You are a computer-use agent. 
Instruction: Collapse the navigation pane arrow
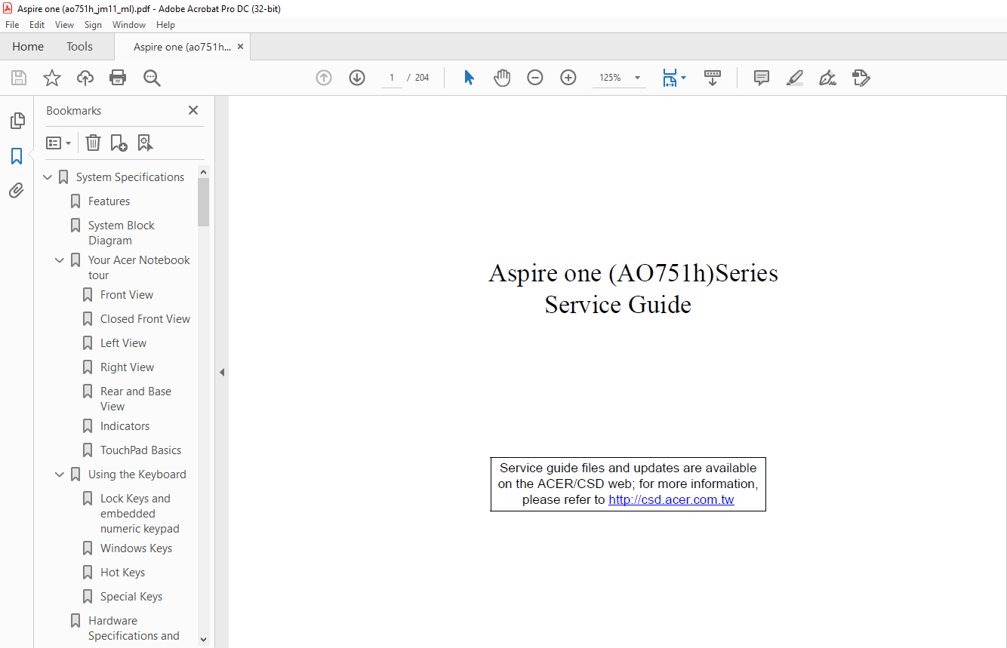[x=222, y=372]
